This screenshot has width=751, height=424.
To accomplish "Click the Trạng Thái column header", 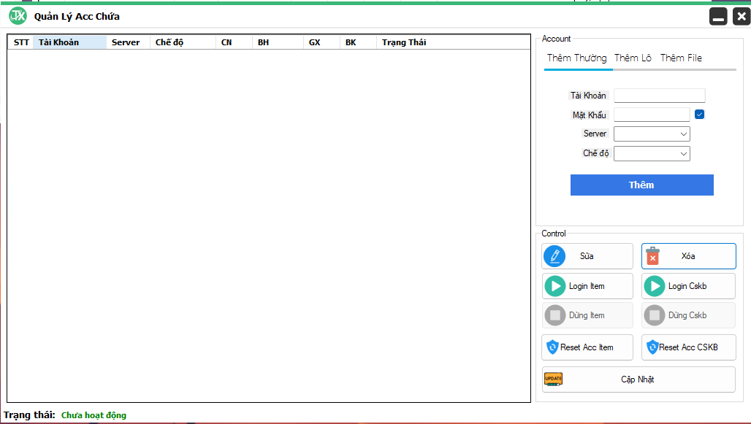I will [x=403, y=42].
